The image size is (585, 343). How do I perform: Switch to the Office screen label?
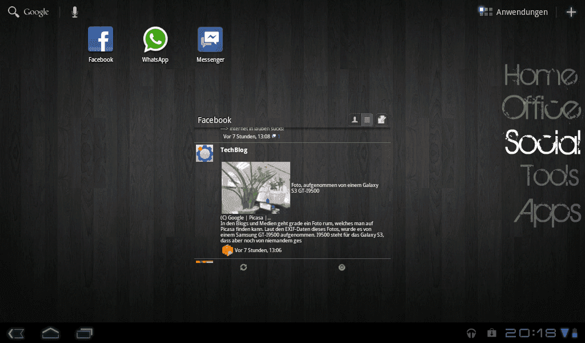pyautogui.click(x=541, y=107)
